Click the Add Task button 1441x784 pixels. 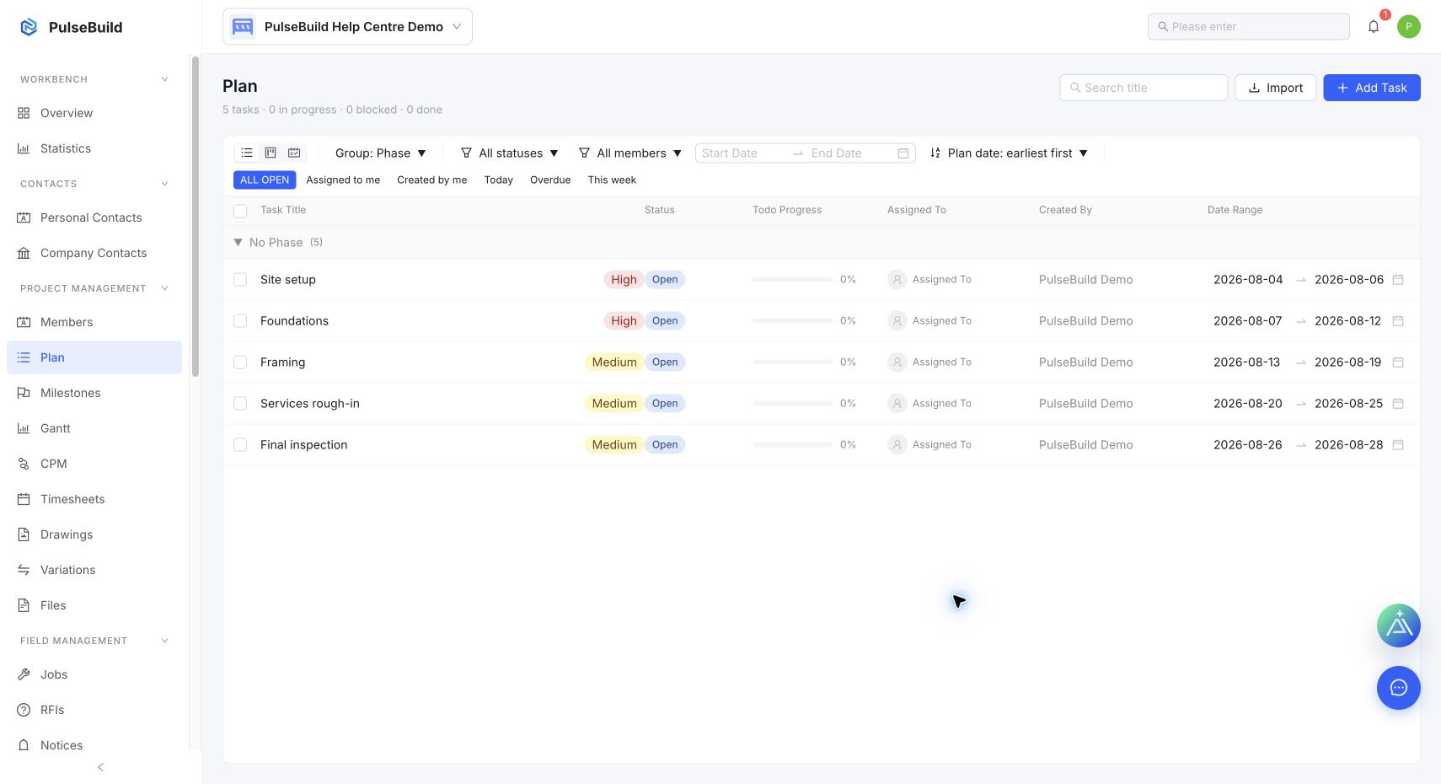(x=1372, y=88)
